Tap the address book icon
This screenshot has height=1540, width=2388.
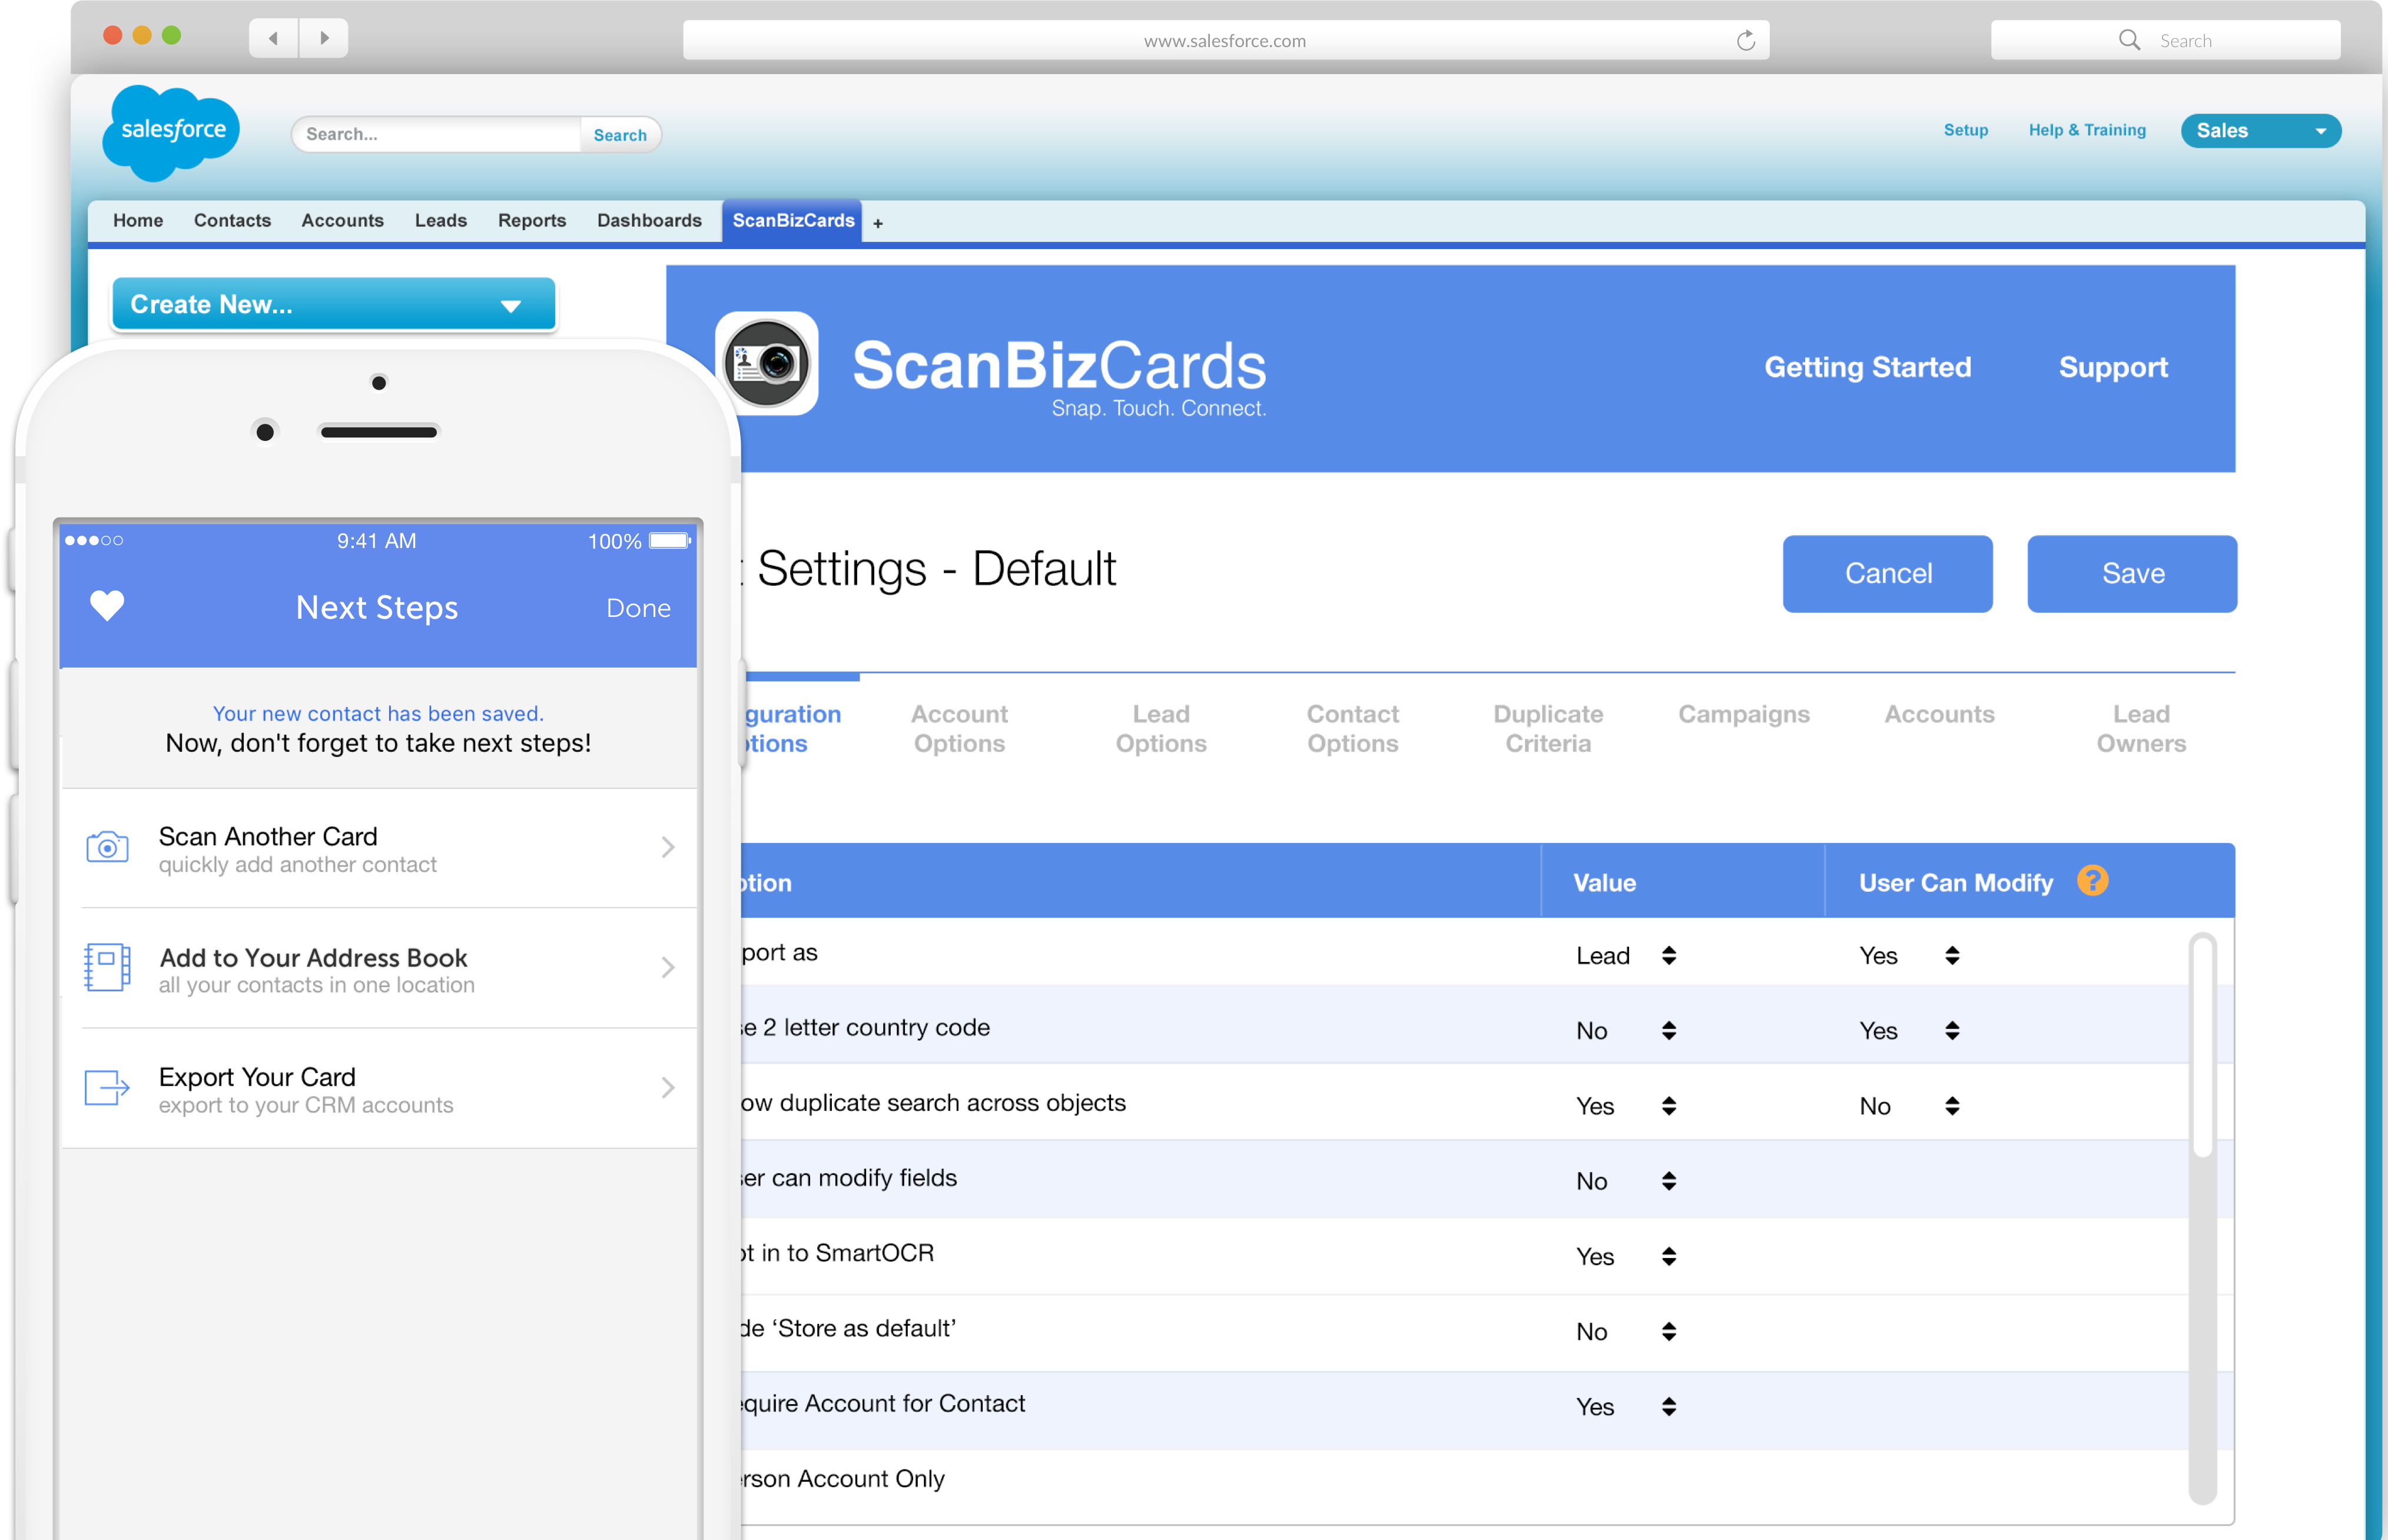(107, 967)
